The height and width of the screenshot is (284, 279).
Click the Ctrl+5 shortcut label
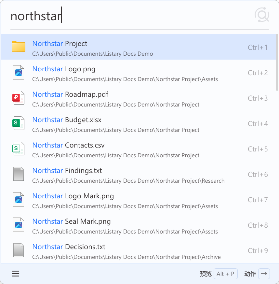258,149
